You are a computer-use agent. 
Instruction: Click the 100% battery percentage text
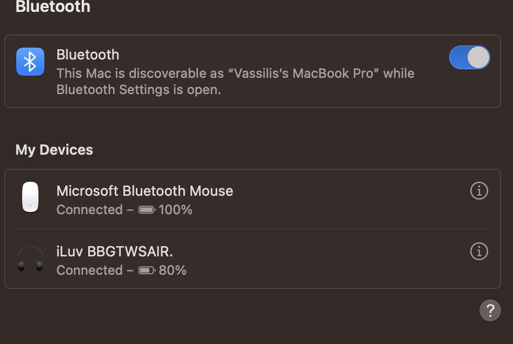click(x=176, y=210)
